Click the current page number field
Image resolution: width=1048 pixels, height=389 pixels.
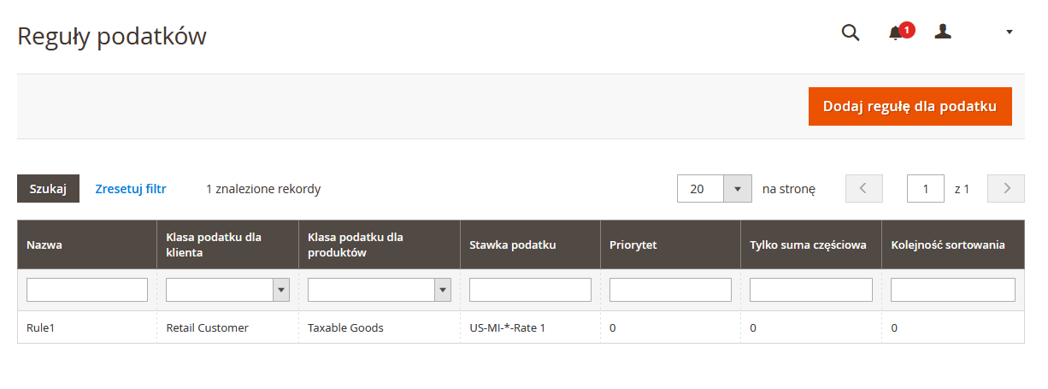tap(926, 189)
